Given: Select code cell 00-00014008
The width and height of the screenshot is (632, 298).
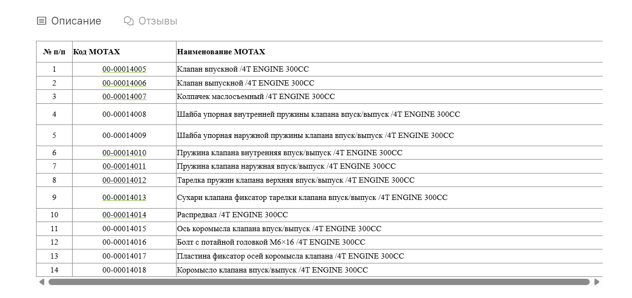Looking at the screenshot, I should 124,114.
